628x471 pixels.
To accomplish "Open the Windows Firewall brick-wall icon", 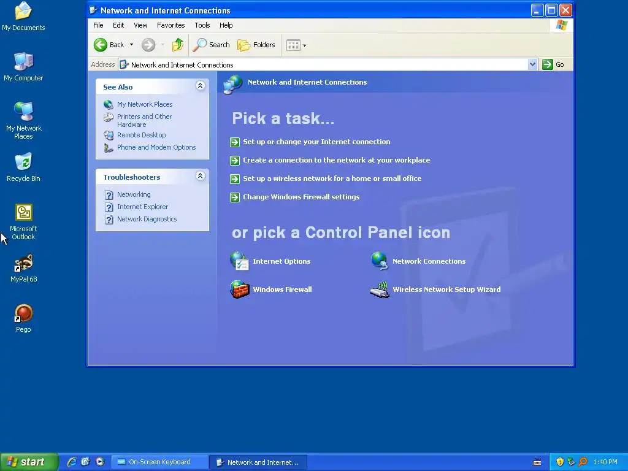I will pyautogui.click(x=240, y=289).
